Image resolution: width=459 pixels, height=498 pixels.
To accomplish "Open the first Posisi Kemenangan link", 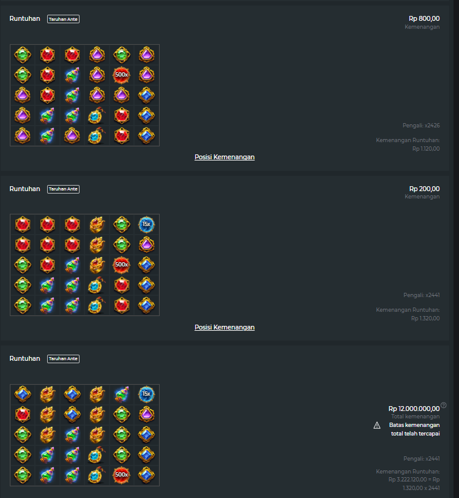I will tap(225, 157).
